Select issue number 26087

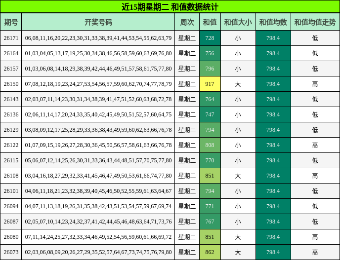(11, 222)
